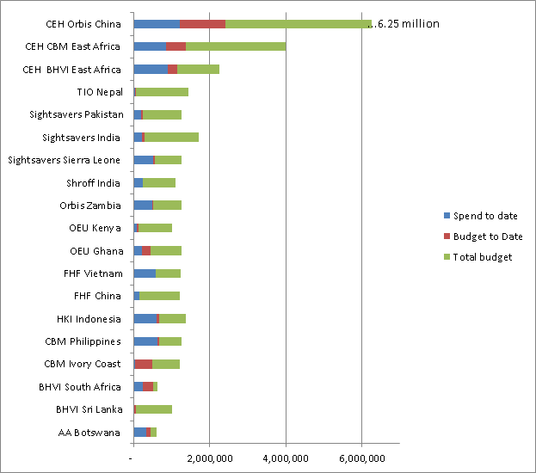Select the 'CEH Orbis China' category label
Image resolution: width=536 pixels, height=473 pixels.
coord(83,24)
